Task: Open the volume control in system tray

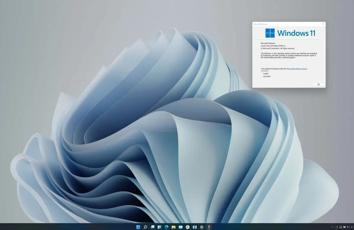Action: [x=352, y=227]
